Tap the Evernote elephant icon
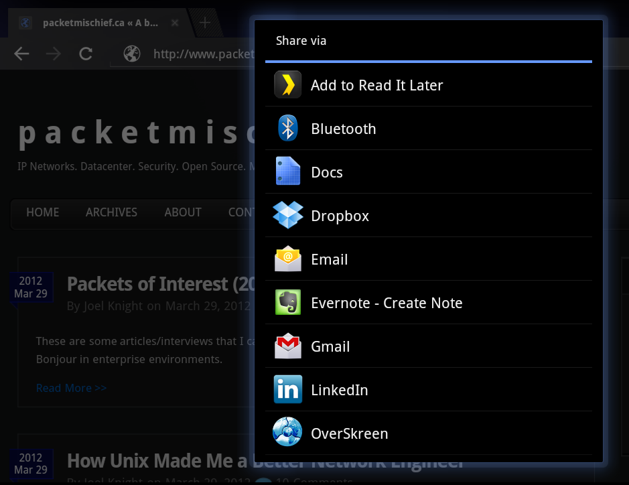 [287, 302]
